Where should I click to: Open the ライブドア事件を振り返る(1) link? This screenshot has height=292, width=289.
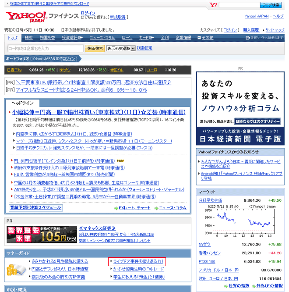coord(137,261)
